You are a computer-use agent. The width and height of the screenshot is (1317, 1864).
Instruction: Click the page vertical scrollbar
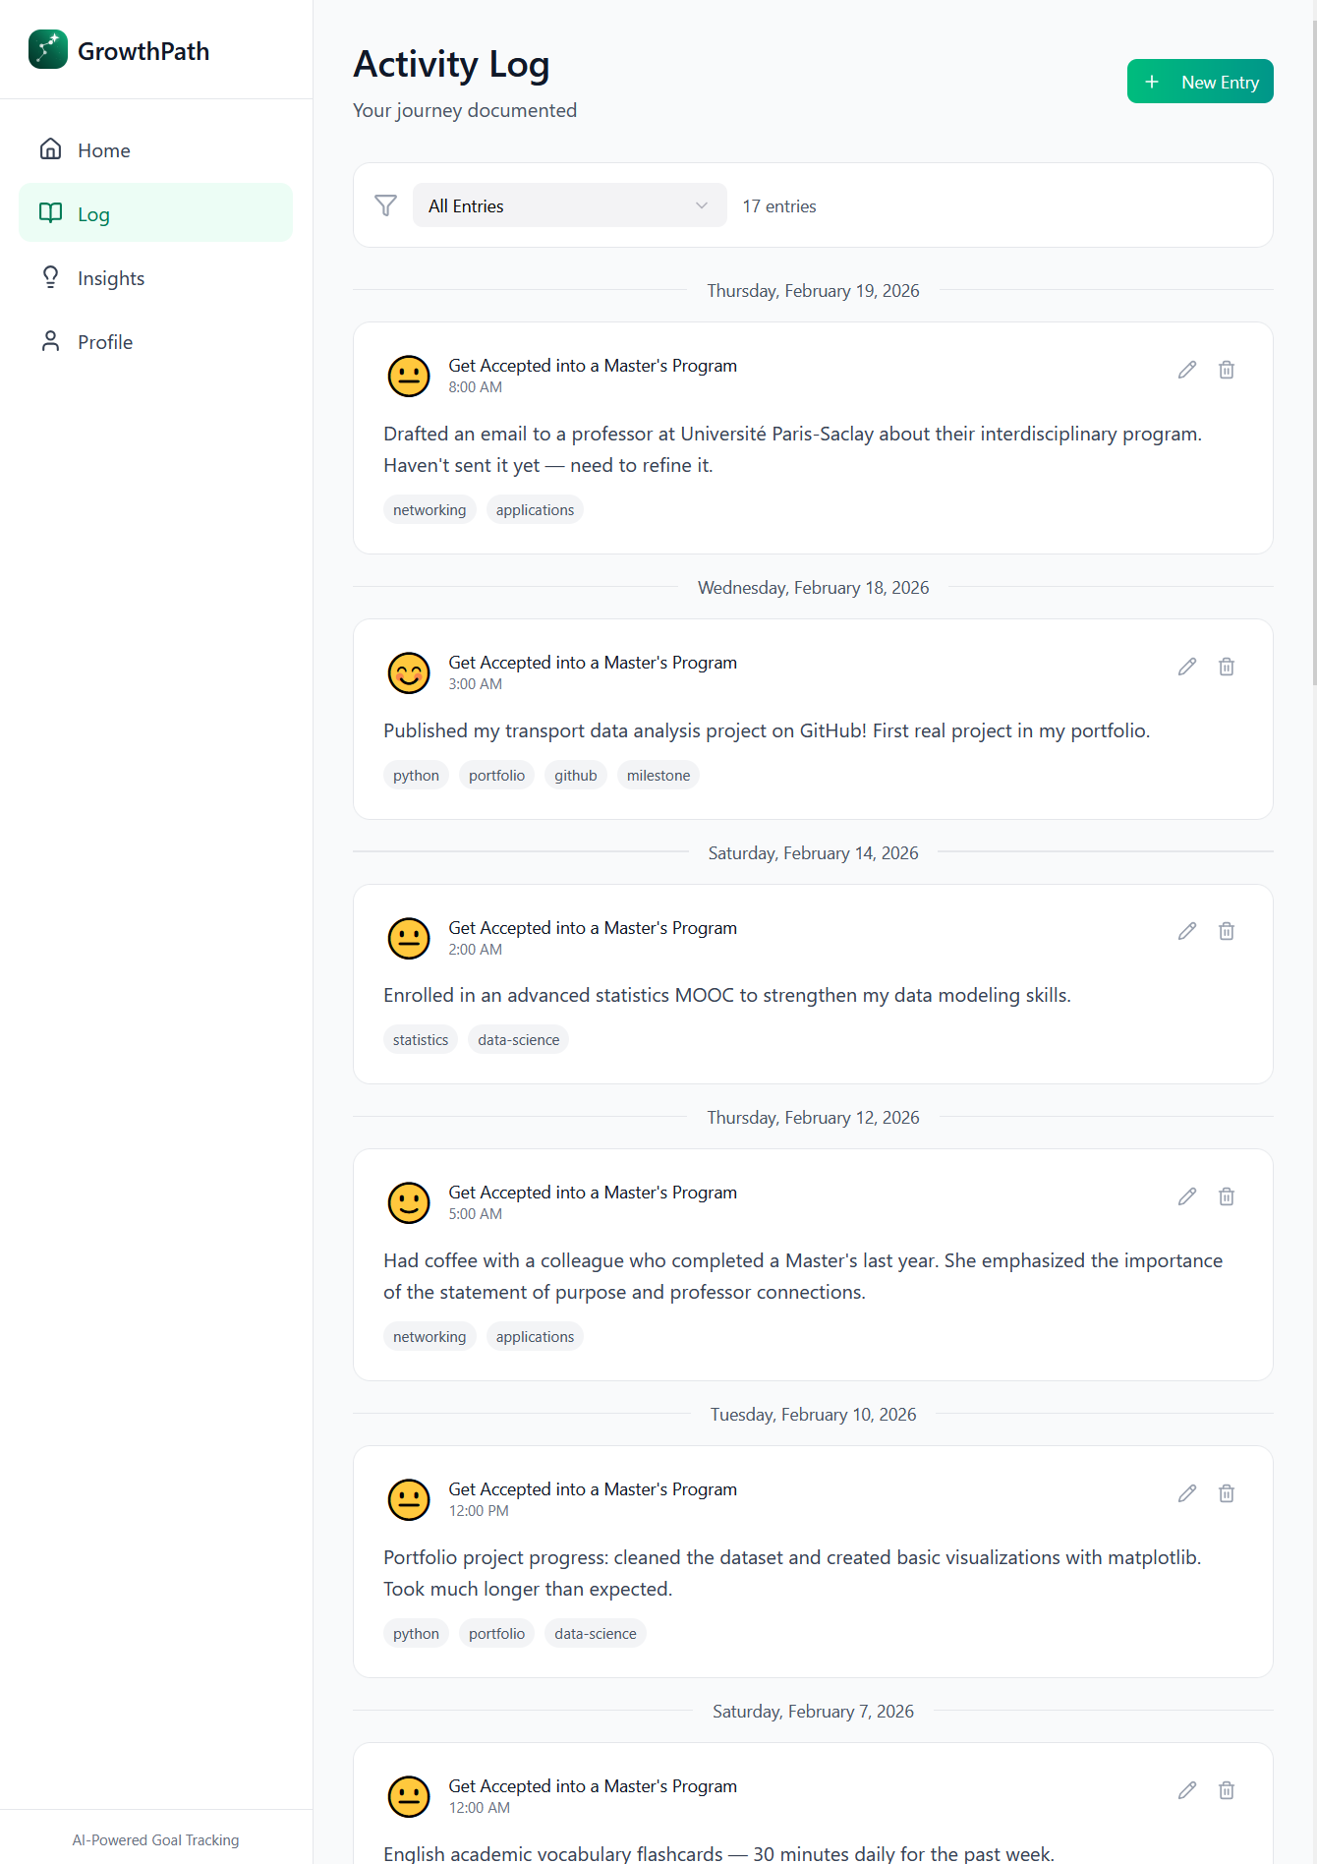1313,342
